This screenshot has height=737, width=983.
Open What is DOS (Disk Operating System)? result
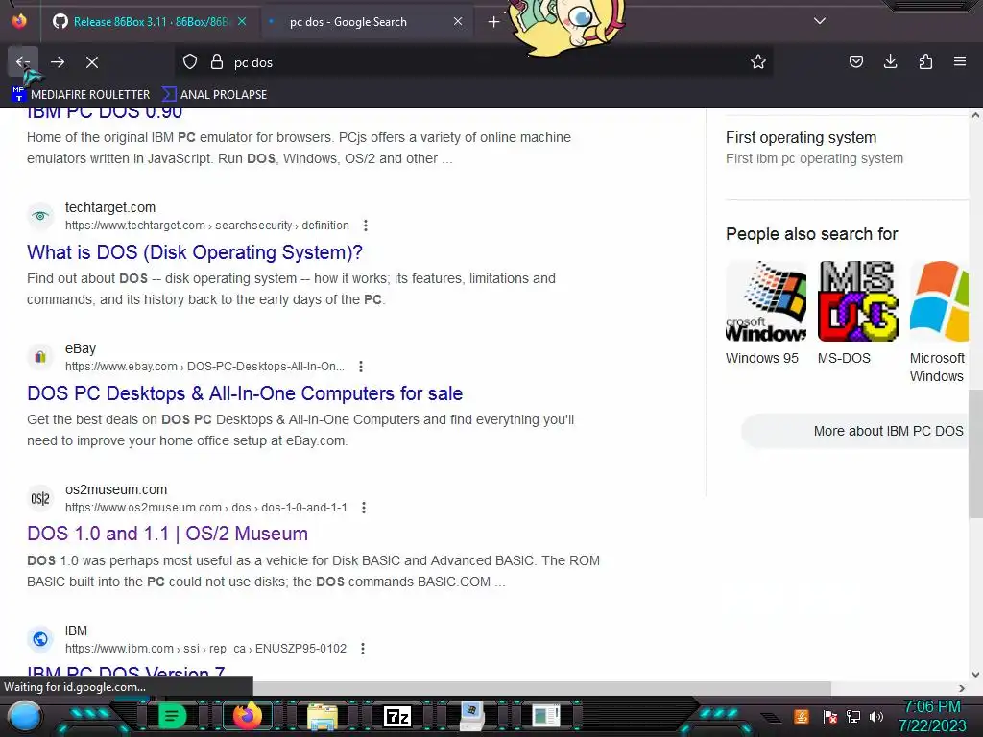[x=194, y=252]
